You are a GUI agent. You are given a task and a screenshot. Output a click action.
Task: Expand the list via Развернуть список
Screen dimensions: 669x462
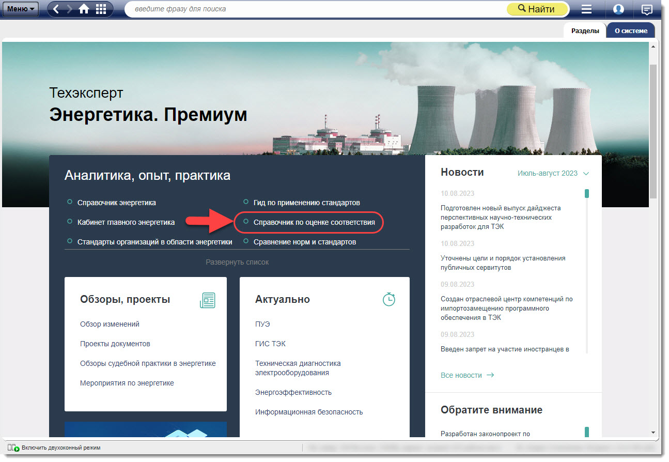click(237, 262)
